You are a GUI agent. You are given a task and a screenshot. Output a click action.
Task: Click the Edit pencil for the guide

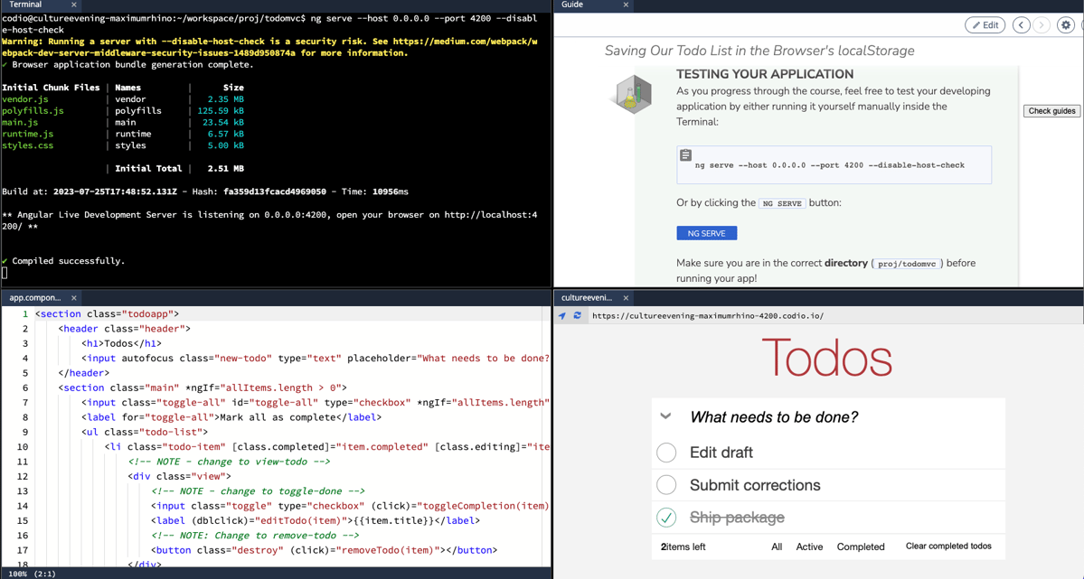click(985, 24)
